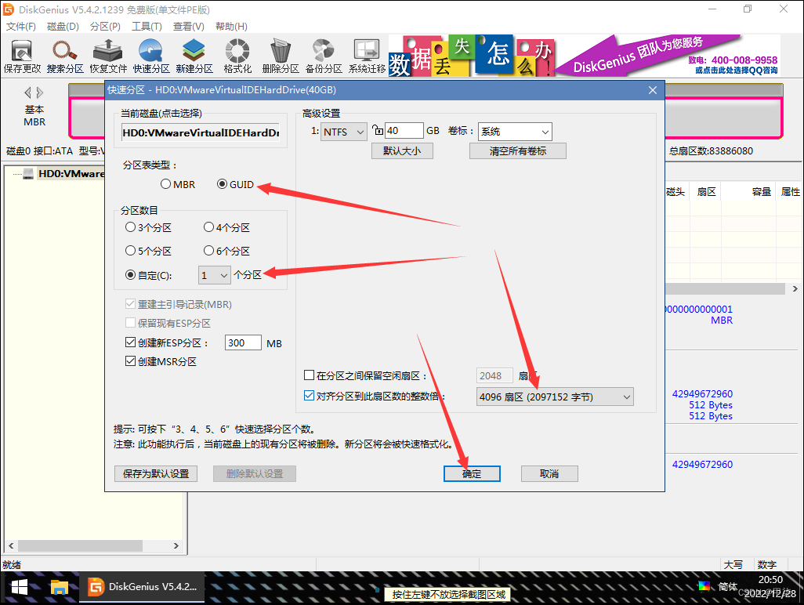Image resolution: width=804 pixels, height=605 pixels.
Task: Open the 文件(F) menu
Action: click(x=21, y=26)
